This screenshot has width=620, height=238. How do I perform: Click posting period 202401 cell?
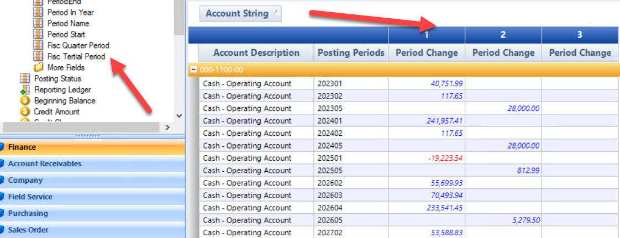point(351,121)
